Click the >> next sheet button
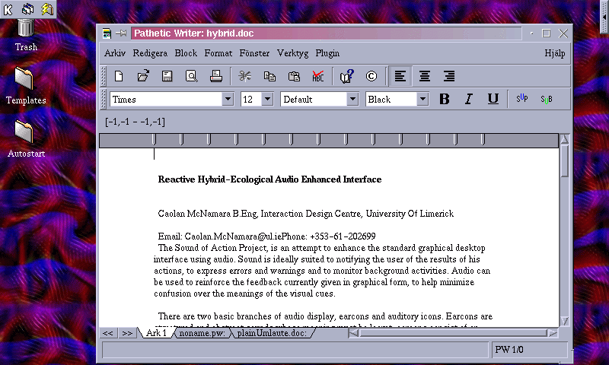The height and width of the screenshot is (365, 609). click(127, 333)
